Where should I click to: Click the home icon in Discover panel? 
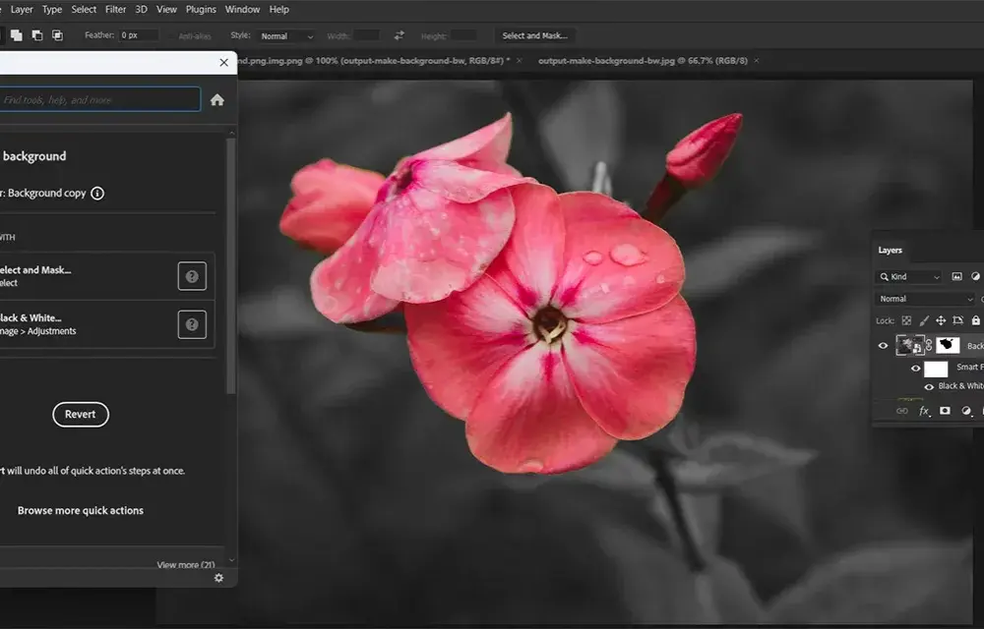tap(217, 100)
